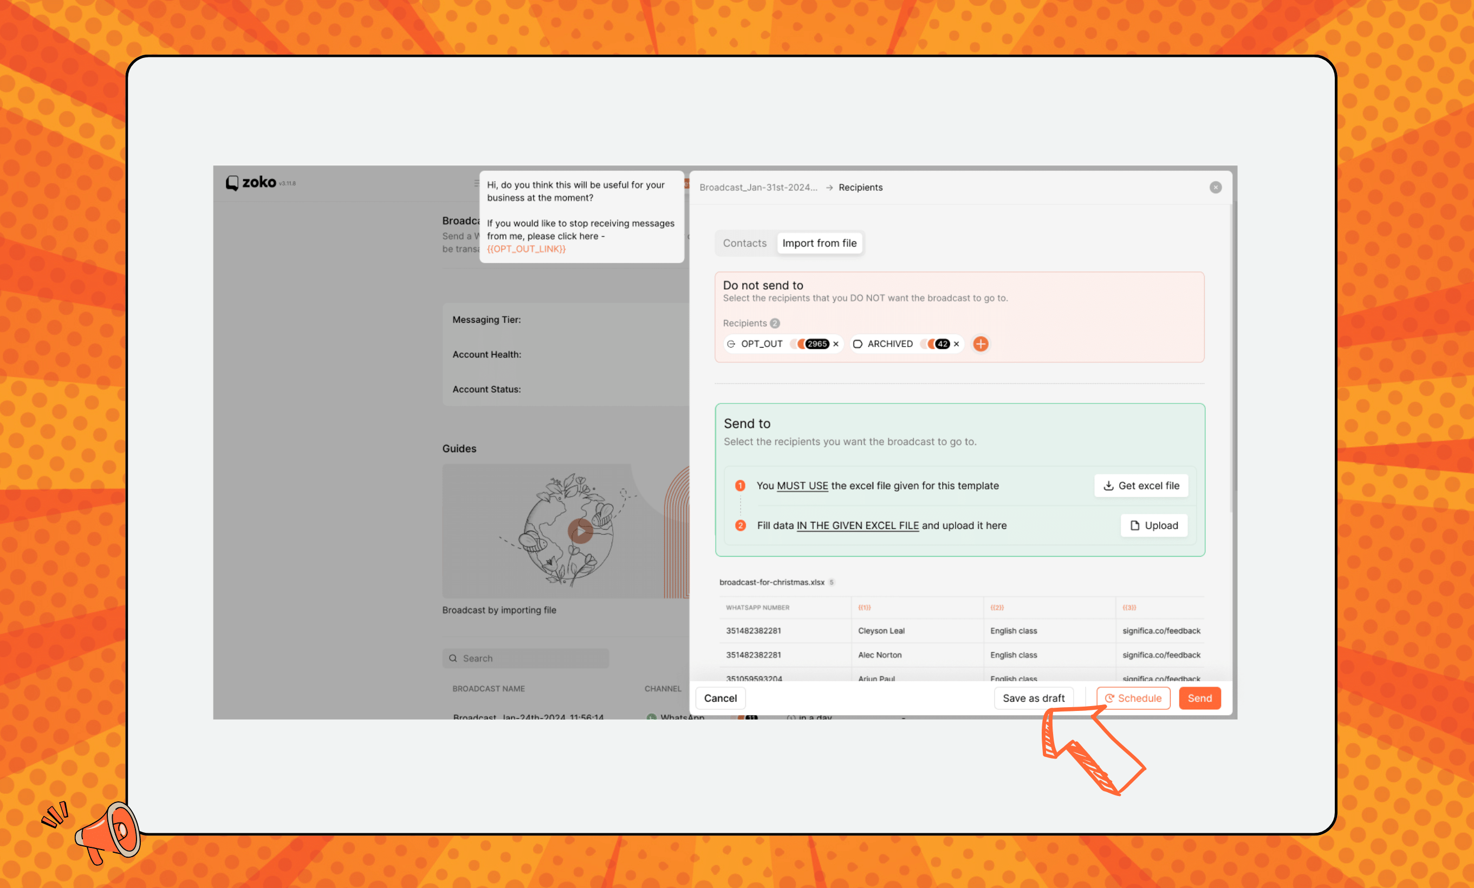Click the Save as draft button
This screenshot has width=1474, height=888.
[x=1034, y=697]
